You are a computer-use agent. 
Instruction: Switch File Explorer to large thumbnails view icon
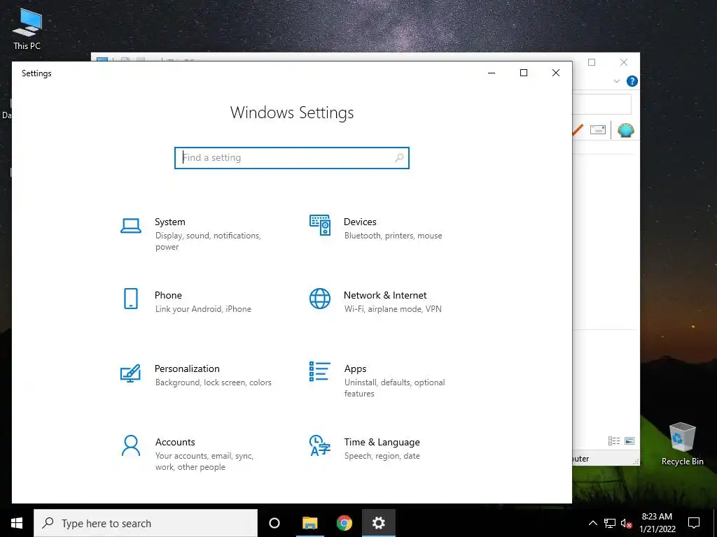(x=629, y=441)
